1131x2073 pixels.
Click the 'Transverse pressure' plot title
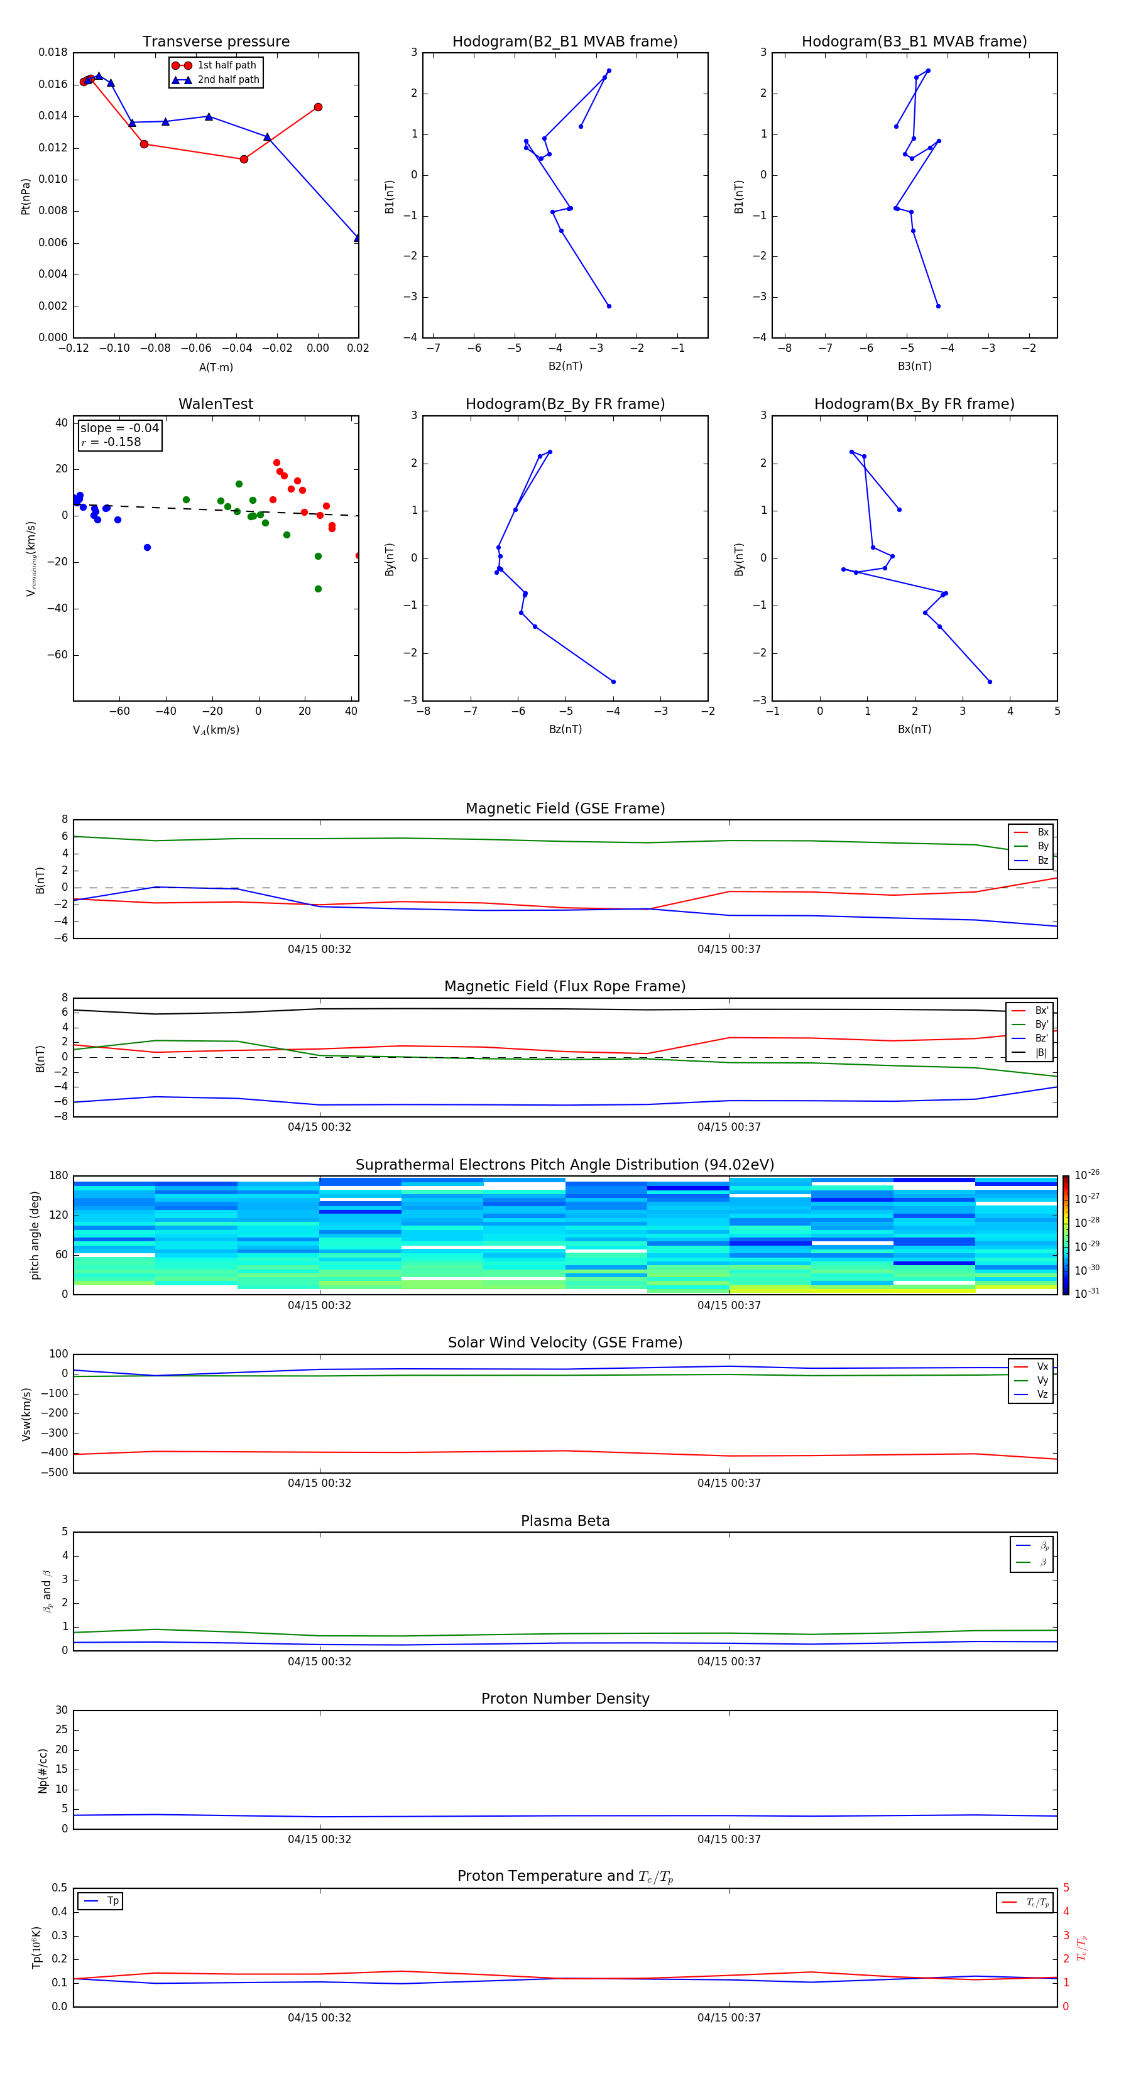click(x=216, y=42)
